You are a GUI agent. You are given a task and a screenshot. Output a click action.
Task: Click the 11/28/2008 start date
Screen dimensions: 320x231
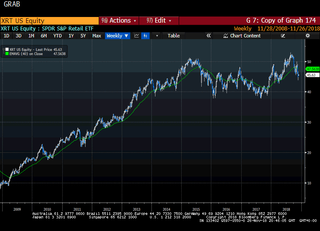point(272,28)
